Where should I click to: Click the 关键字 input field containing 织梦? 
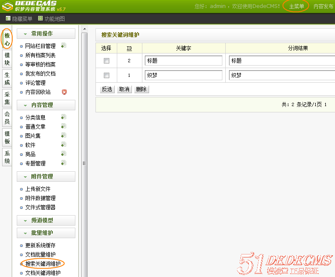pyautogui.click(x=183, y=75)
